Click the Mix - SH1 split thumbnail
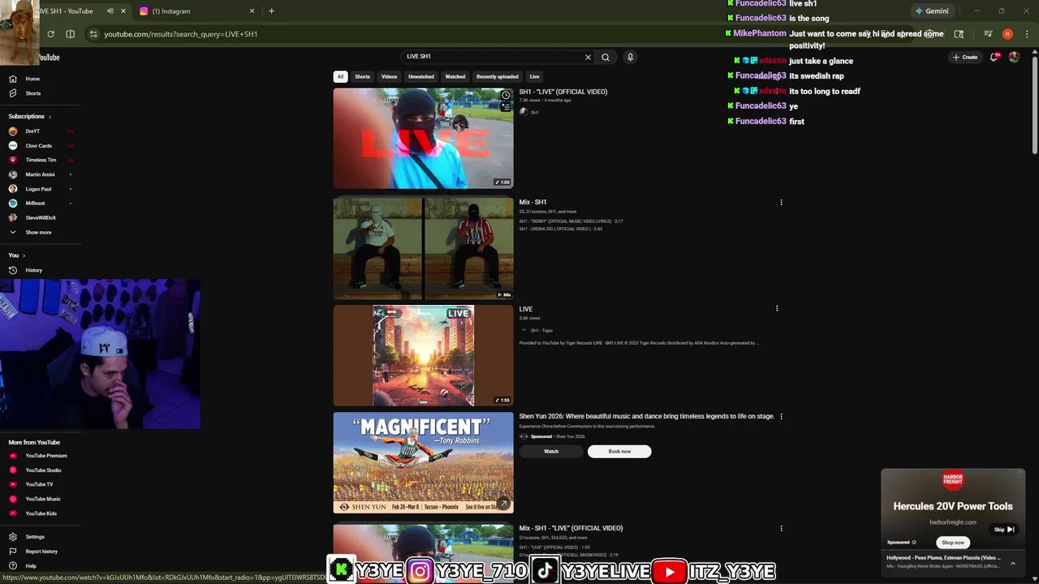The height and width of the screenshot is (584, 1039). (423, 248)
